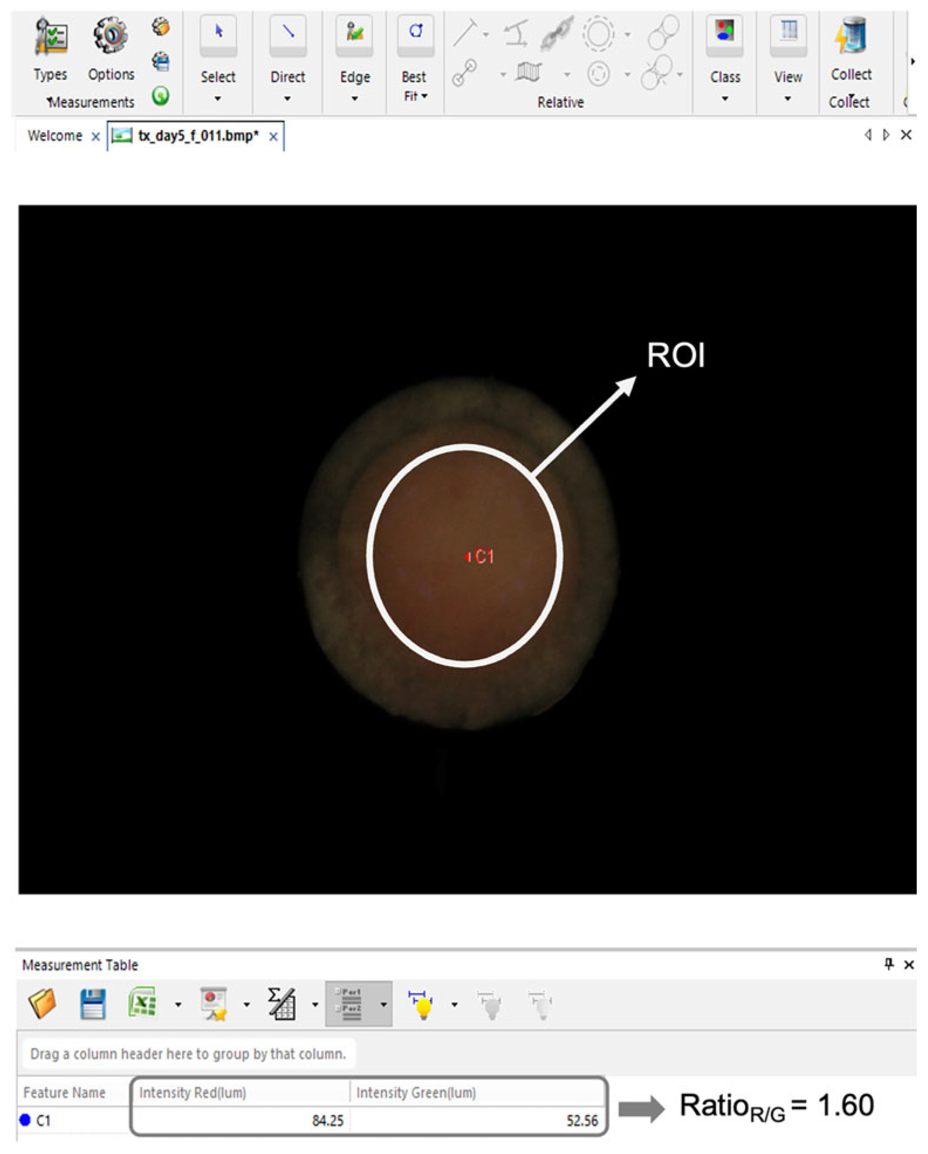928x1154 pixels.
Task: Select the relative inner circle tool
Action: point(598,74)
